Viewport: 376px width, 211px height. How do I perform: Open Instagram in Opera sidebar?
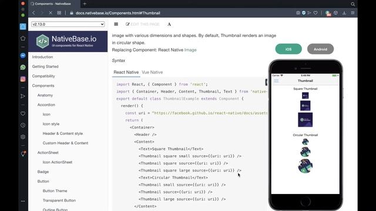tap(23, 79)
